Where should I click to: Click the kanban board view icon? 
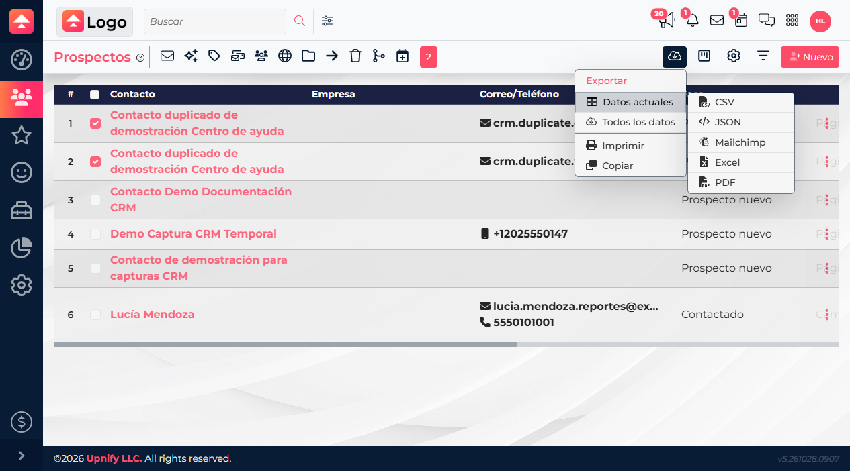pyautogui.click(x=704, y=56)
